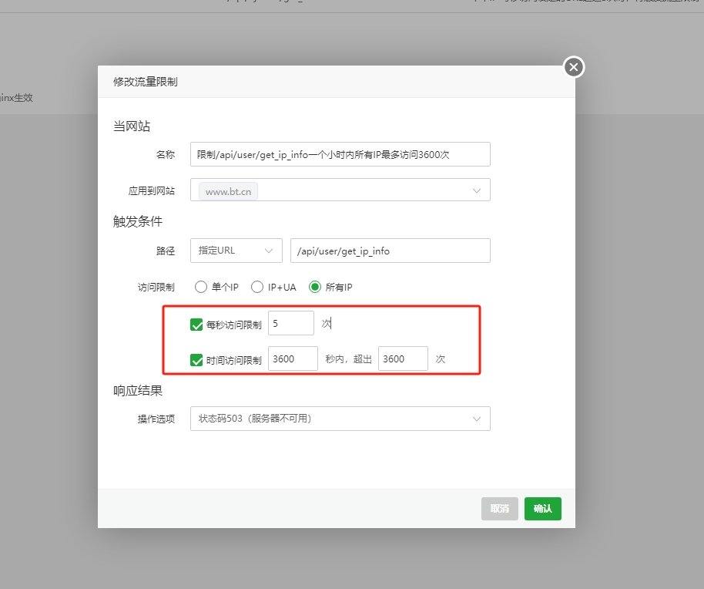Toggle the 每秒访问限制 checkbox
The width and height of the screenshot is (704, 589).
pyautogui.click(x=196, y=325)
